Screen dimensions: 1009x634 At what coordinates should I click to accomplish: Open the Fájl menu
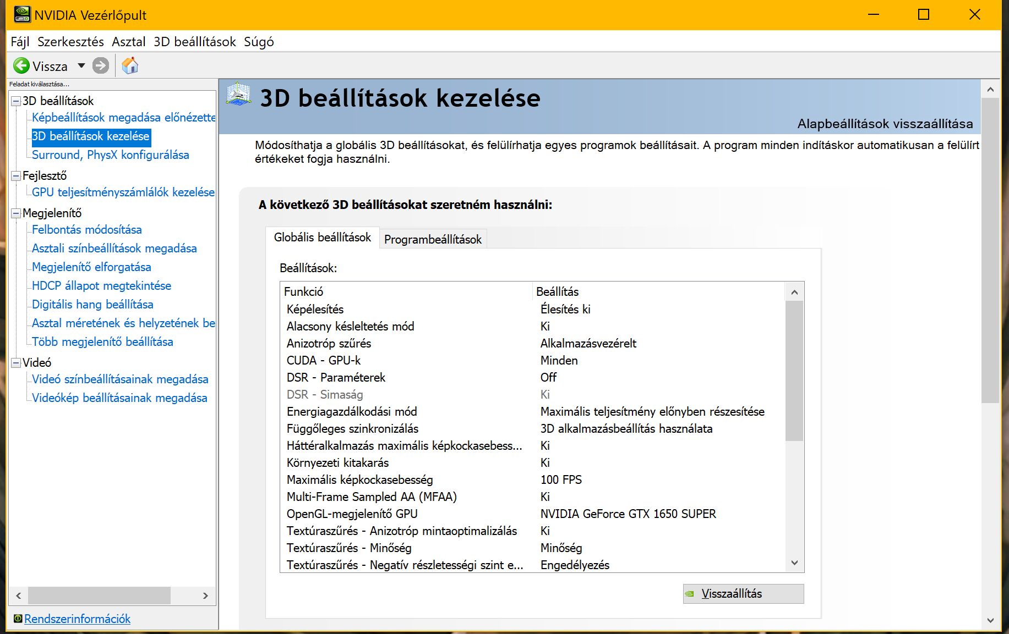20,42
